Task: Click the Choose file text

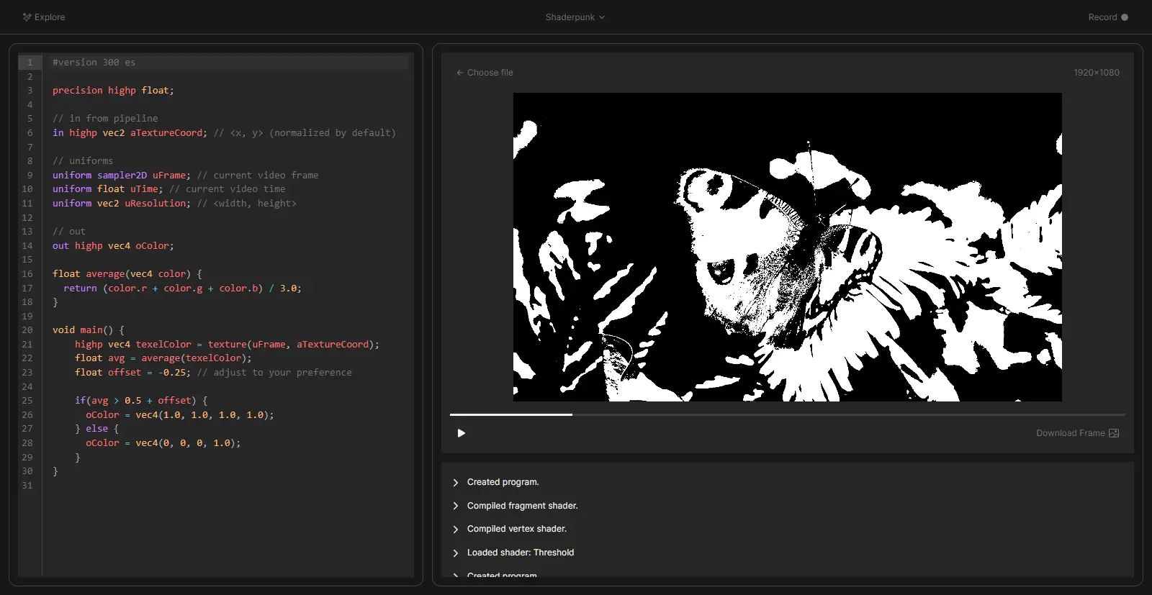Action: click(x=490, y=73)
